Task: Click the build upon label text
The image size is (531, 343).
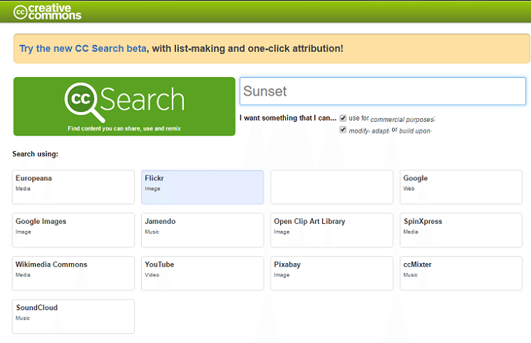Action: pyautogui.click(x=416, y=130)
